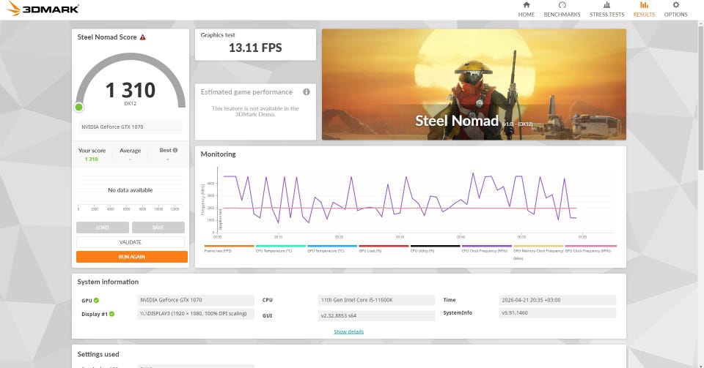Toggle GPU Temperature legend series
Screen dimensions: 704x368
coord(332,249)
